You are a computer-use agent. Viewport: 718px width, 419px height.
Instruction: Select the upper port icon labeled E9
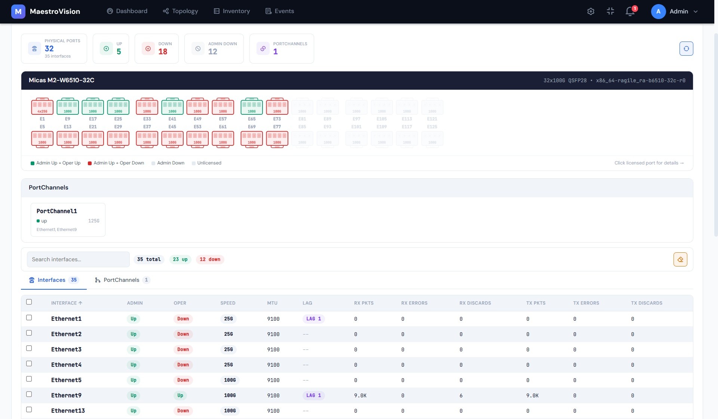click(68, 106)
